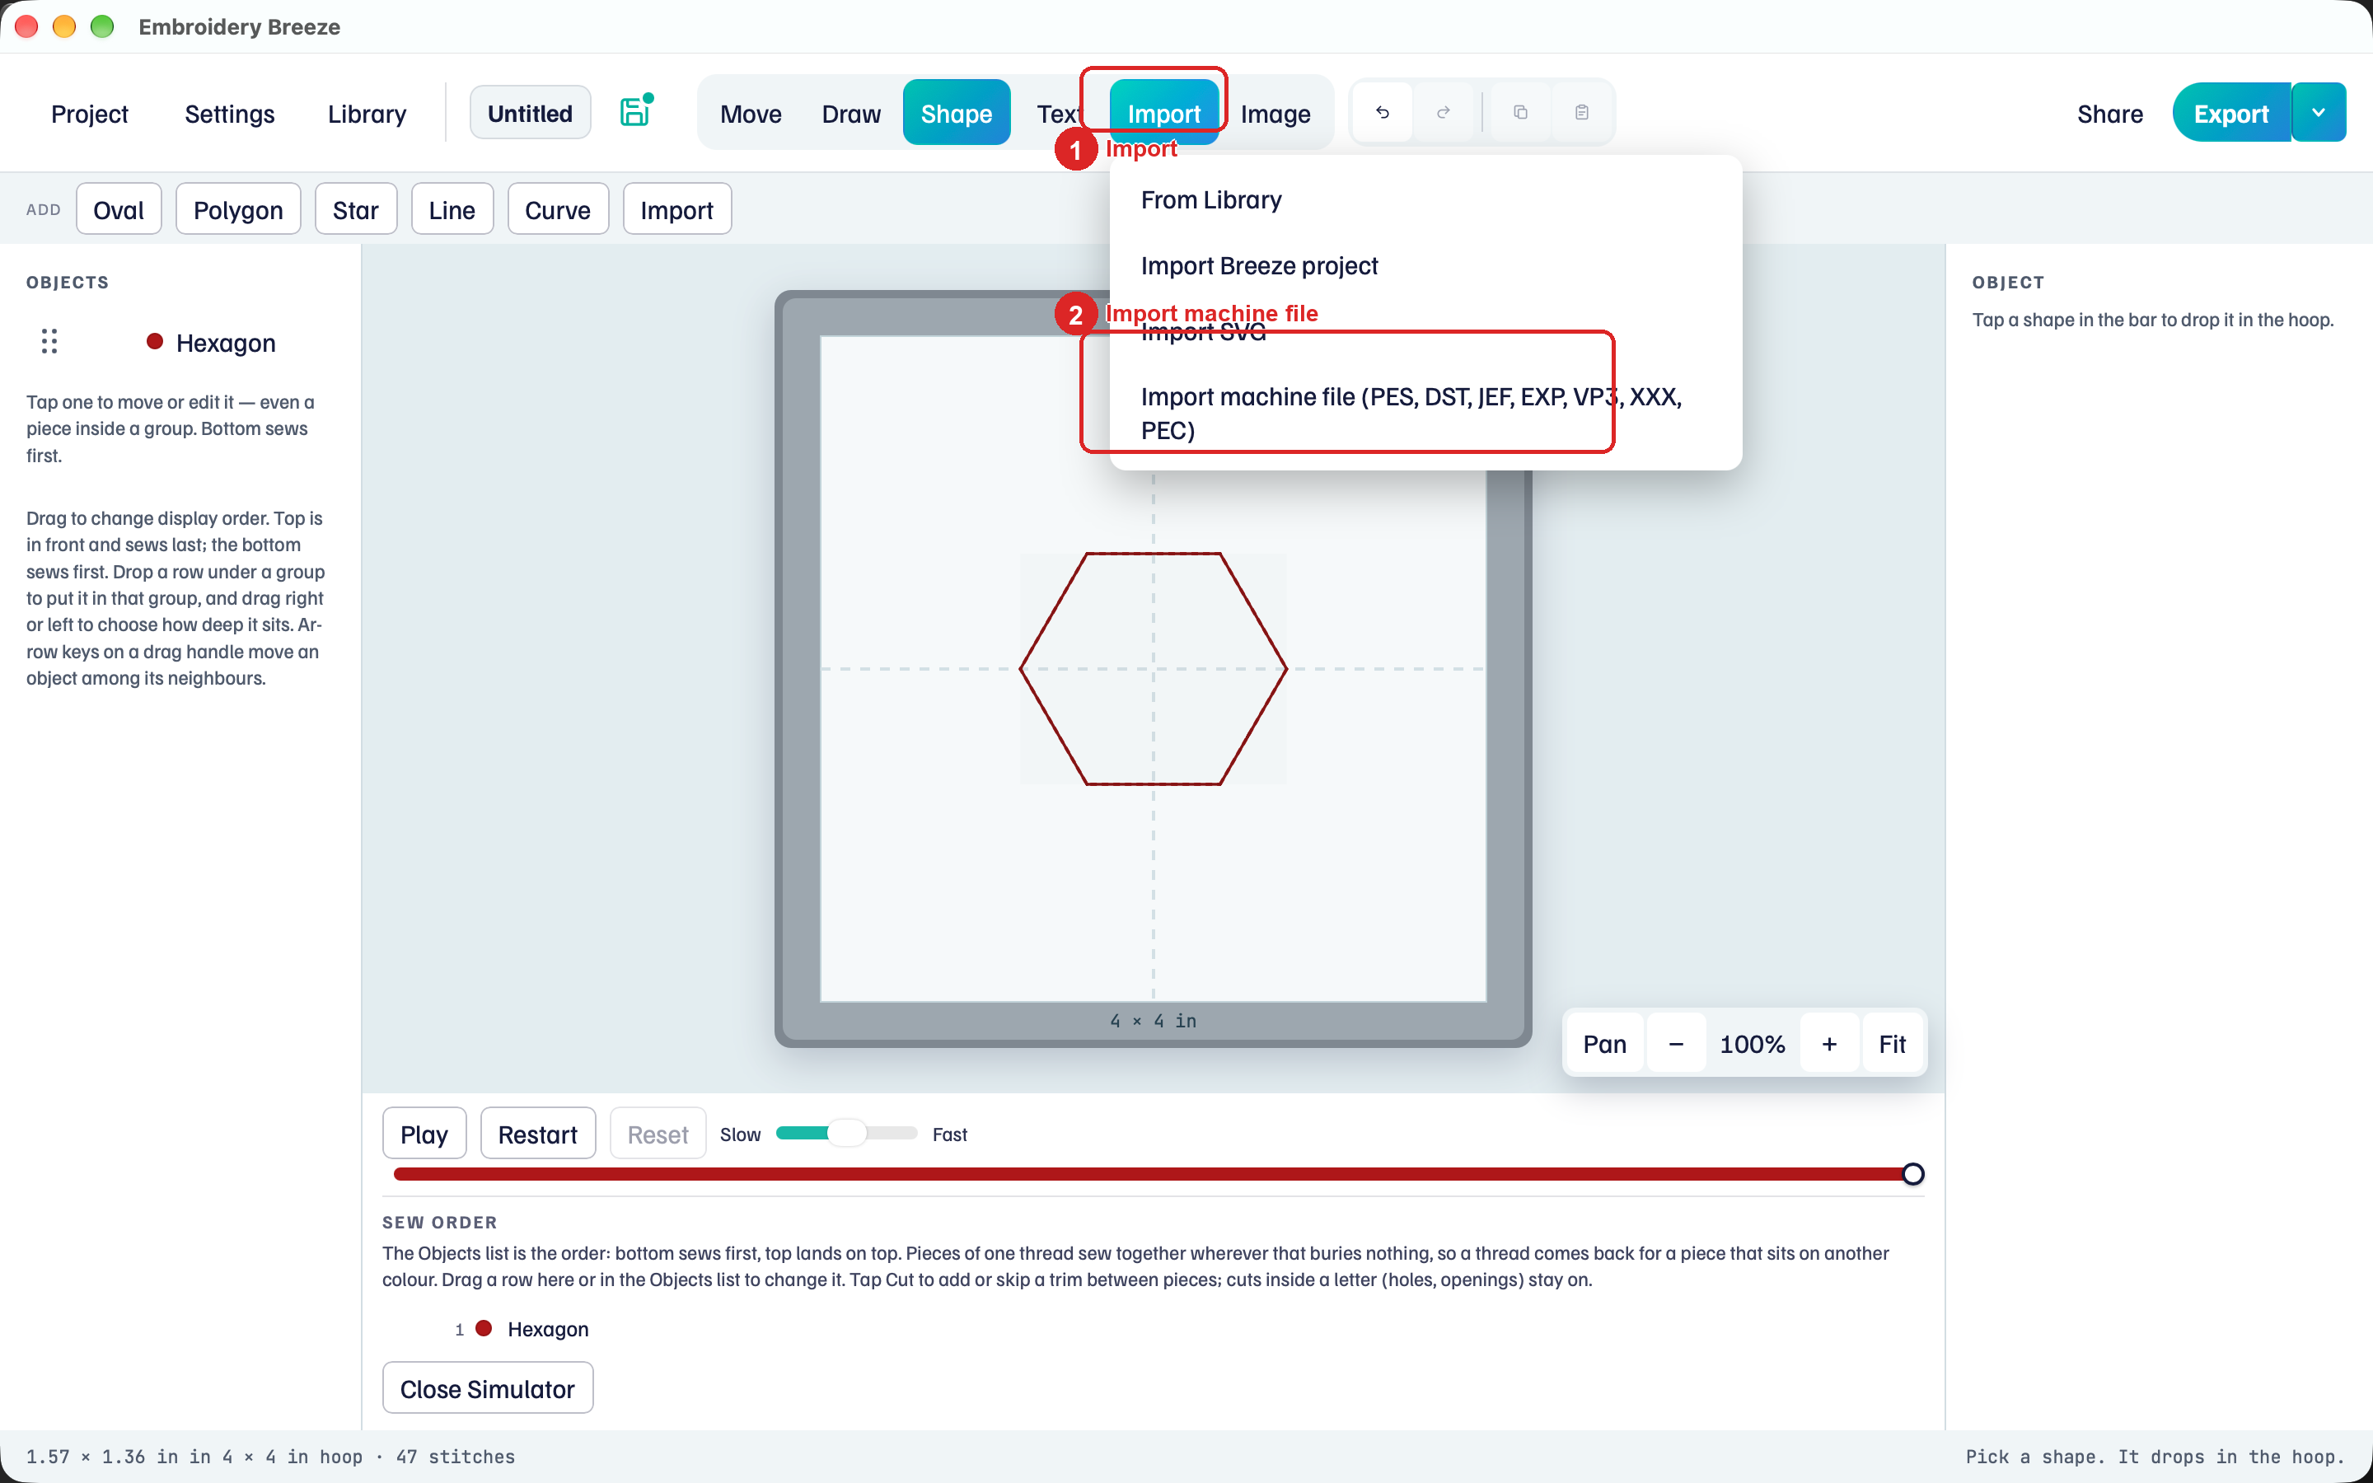
Task: Expand the Export options dropdown arrow
Action: (2318, 113)
